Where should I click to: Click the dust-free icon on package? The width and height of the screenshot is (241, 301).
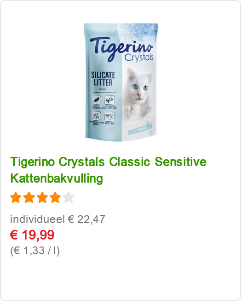[109, 117]
